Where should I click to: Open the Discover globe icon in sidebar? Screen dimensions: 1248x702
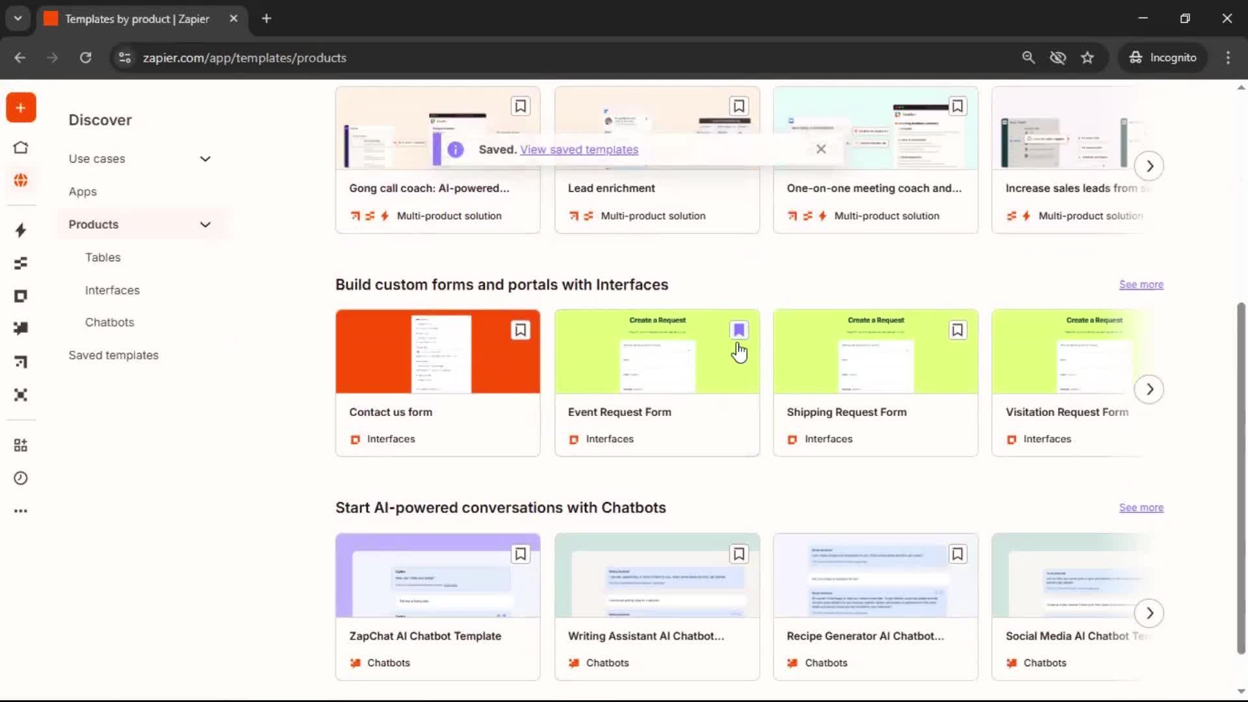coord(21,180)
